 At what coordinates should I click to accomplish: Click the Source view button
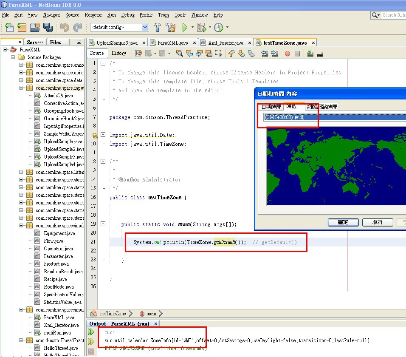(97, 53)
